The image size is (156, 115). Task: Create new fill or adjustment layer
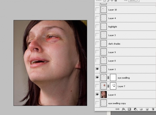[x=135, y=109]
